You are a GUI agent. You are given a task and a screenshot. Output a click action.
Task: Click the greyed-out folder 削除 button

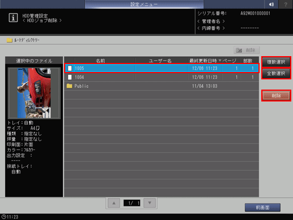click(247, 50)
